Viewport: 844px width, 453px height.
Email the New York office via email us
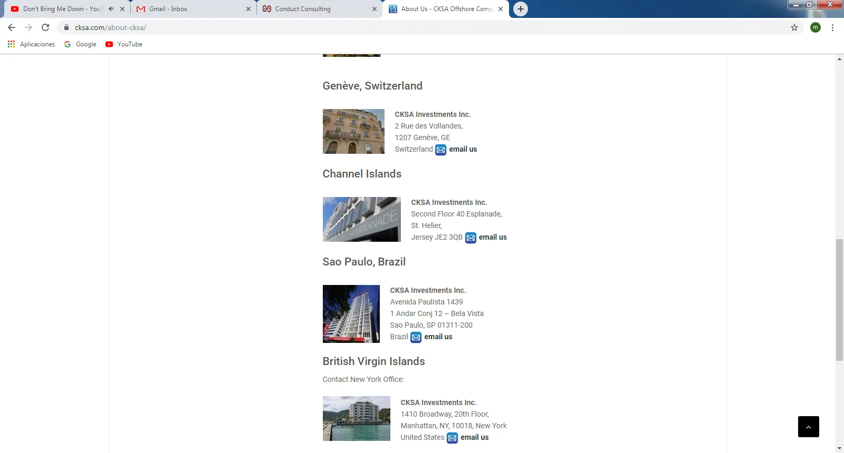[474, 437]
